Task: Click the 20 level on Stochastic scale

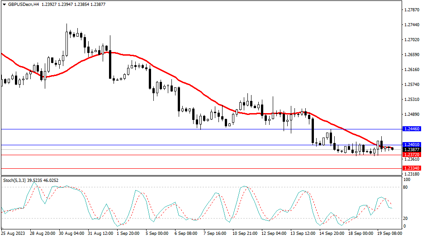Action: coord(406,218)
